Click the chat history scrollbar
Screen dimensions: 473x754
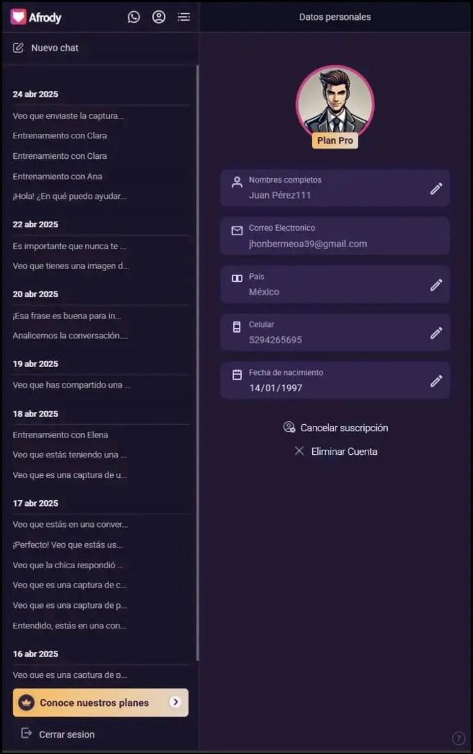(x=197, y=359)
